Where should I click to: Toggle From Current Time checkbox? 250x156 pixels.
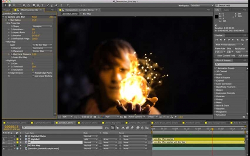[216, 55]
